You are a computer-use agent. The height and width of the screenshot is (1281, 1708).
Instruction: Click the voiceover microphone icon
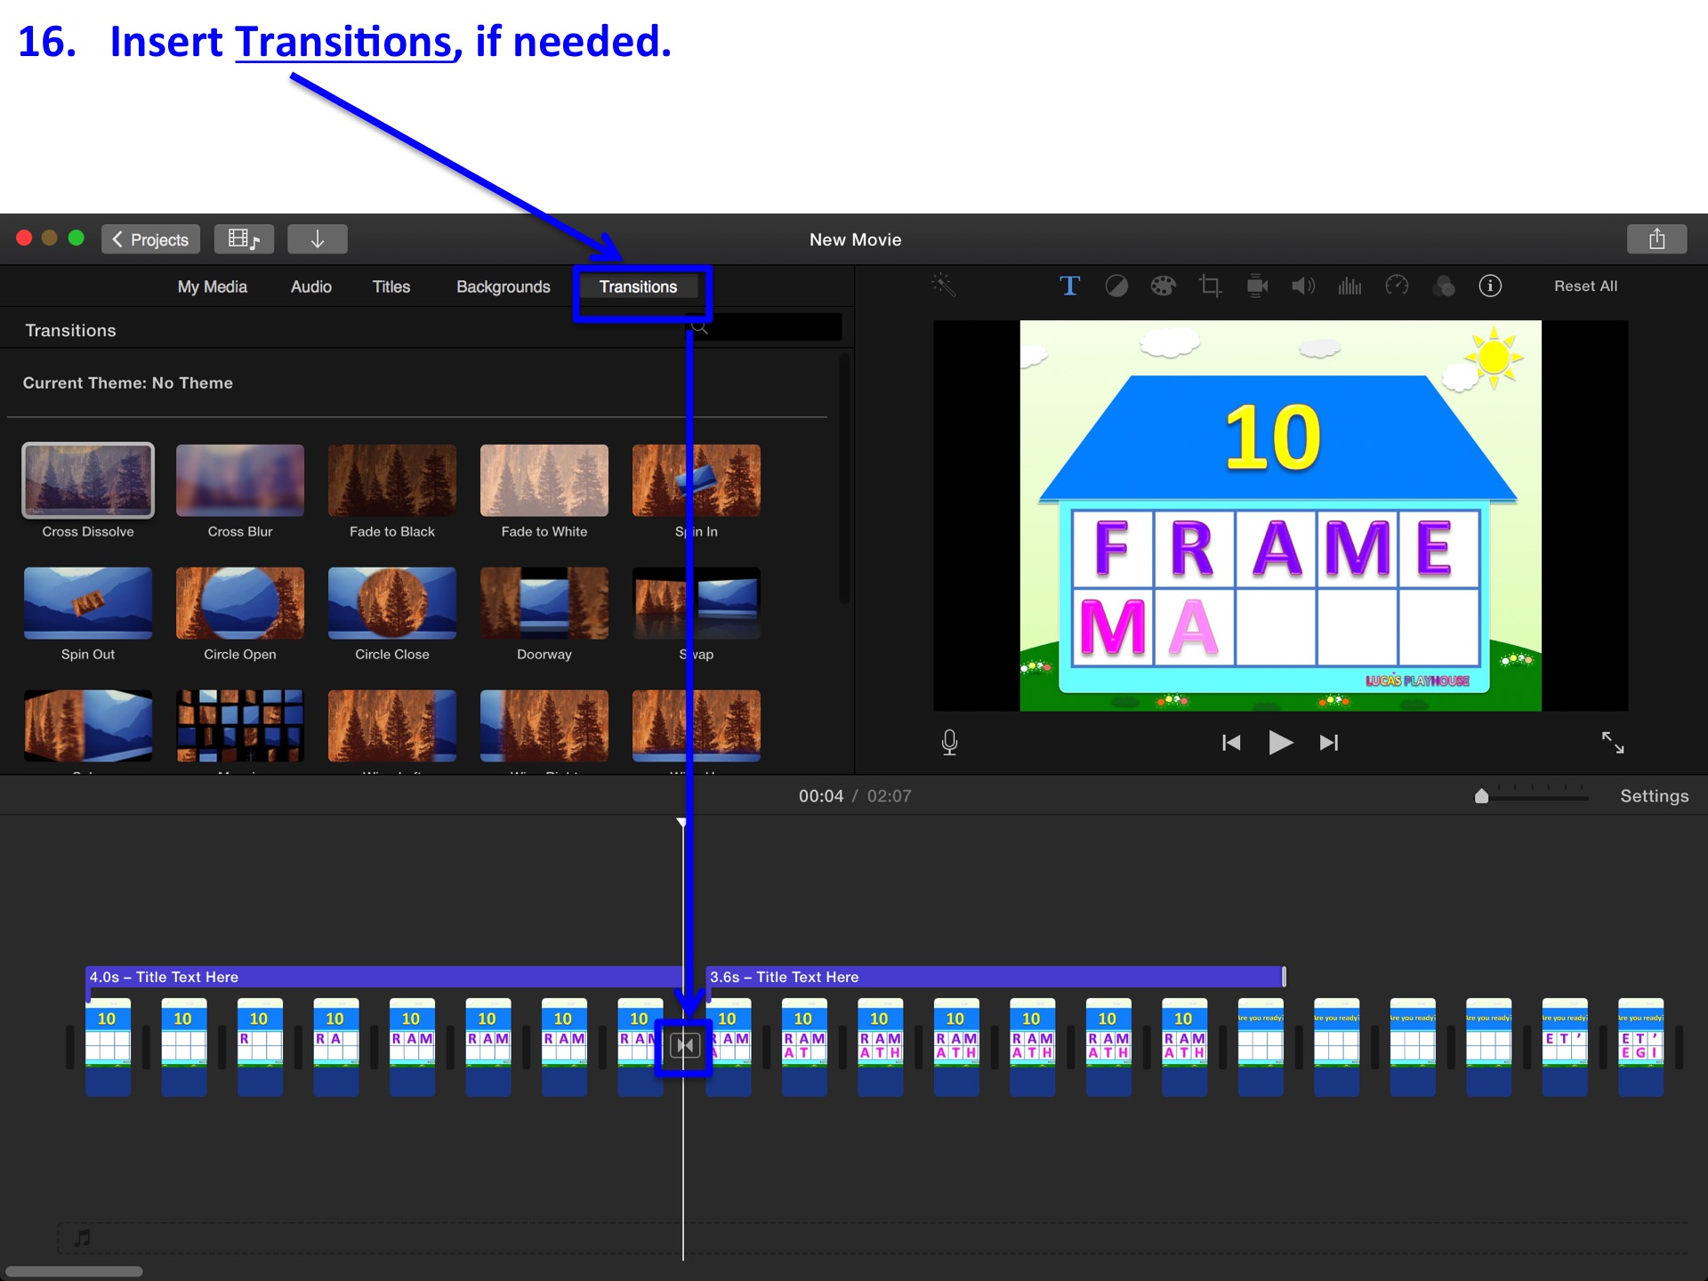pyautogui.click(x=949, y=742)
